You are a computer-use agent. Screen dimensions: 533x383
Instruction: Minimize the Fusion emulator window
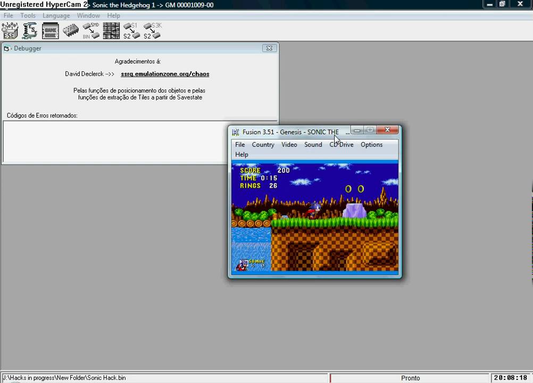point(356,130)
